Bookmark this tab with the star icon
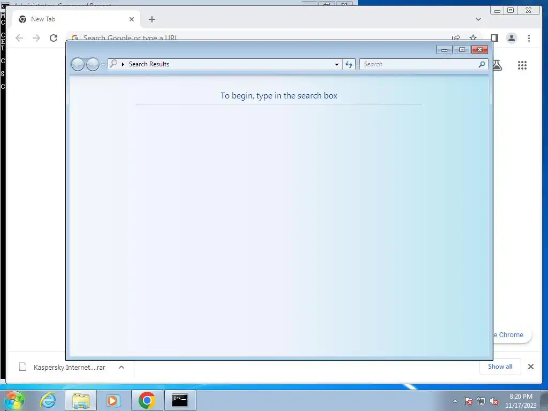Image resolution: width=548 pixels, height=411 pixels. click(x=473, y=37)
